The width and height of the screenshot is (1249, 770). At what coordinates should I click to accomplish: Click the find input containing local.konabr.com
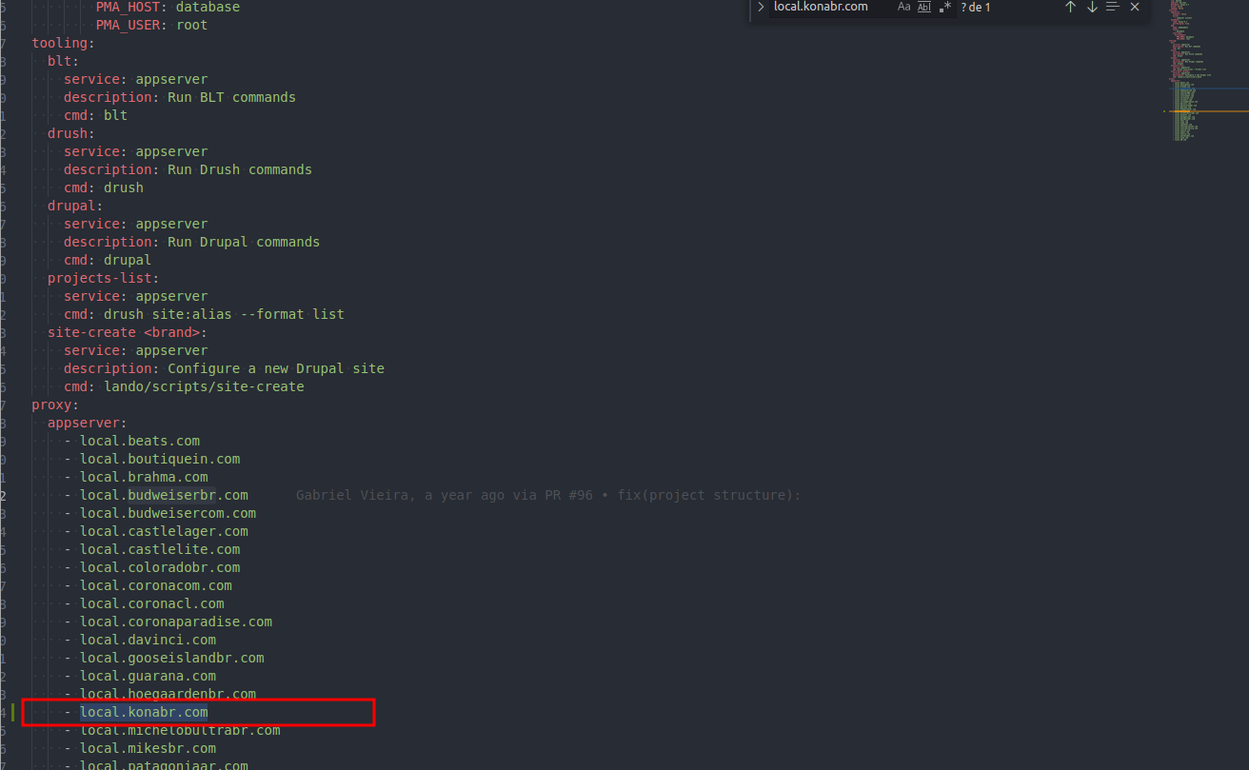830,7
